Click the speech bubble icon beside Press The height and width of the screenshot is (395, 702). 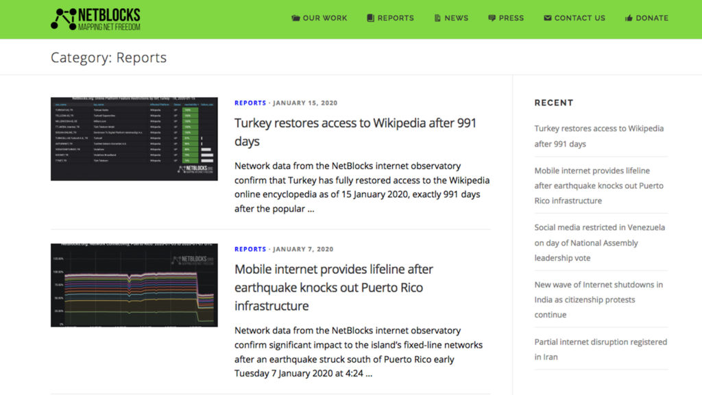(492, 18)
